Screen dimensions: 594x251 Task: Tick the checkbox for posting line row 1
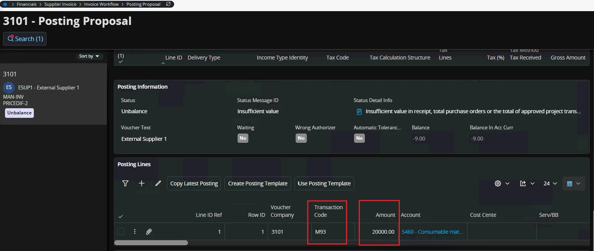coord(121,232)
